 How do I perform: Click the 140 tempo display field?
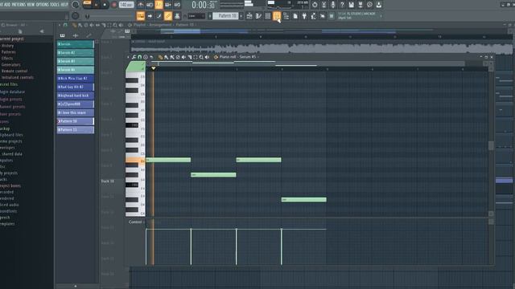(x=126, y=5)
